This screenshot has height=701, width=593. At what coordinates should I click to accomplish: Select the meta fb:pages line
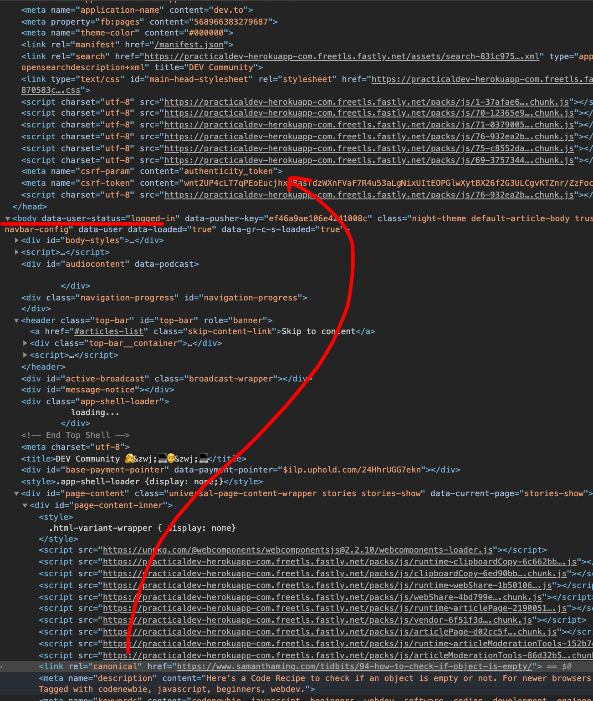149,22
